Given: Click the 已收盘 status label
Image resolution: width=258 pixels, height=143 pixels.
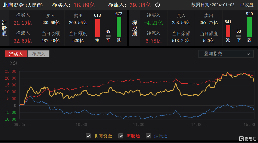Looking at the screenshot, I should tap(247, 5).
